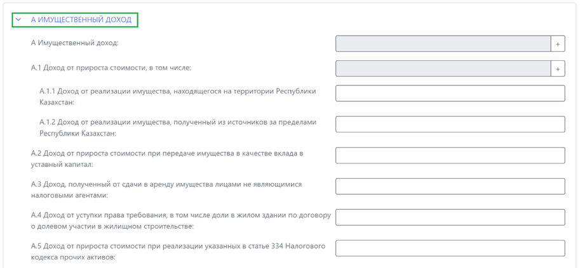Click the А.1.2 label about источников за пределами

[178, 127]
